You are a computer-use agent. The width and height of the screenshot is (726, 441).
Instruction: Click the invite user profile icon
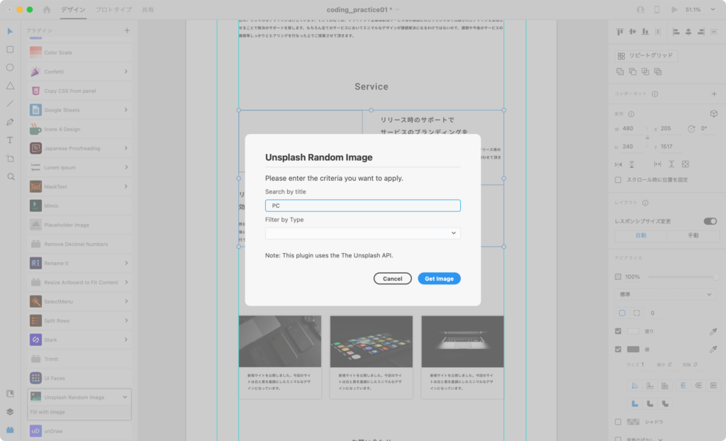pos(640,9)
